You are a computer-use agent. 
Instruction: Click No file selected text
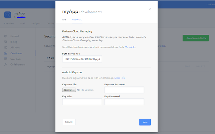(85, 90)
